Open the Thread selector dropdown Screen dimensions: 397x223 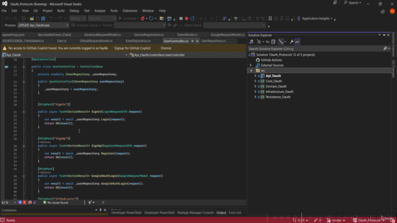click(x=140, y=25)
